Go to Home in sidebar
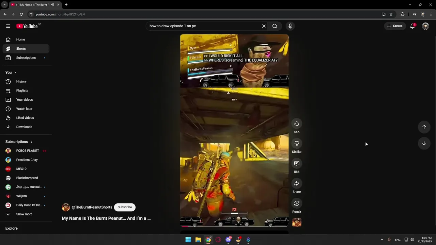The width and height of the screenshot is (436, 245). click(26, 39)
